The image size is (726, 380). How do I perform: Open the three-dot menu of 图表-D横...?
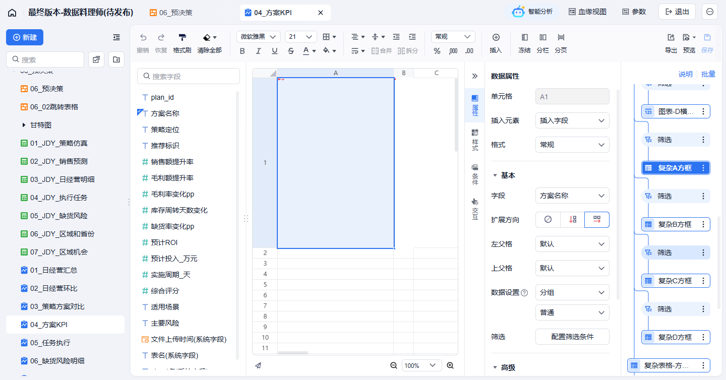coord(703,111)
